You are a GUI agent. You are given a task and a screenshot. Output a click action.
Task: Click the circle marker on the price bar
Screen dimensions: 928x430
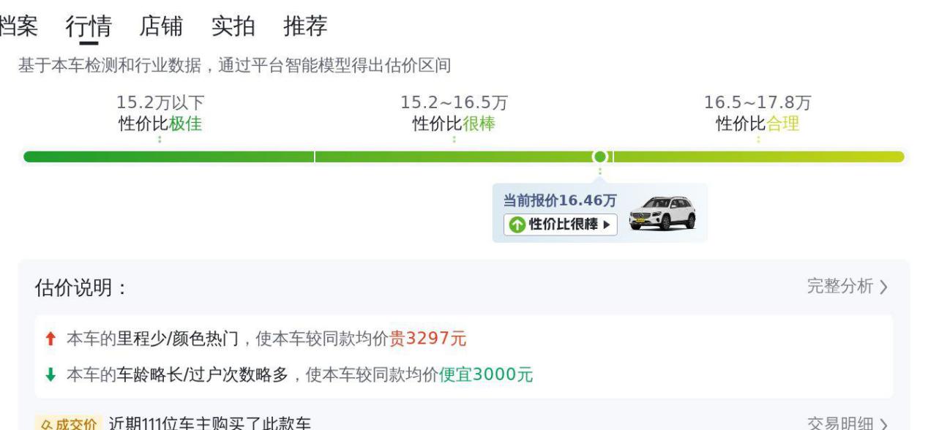click(x=600, y=156)
